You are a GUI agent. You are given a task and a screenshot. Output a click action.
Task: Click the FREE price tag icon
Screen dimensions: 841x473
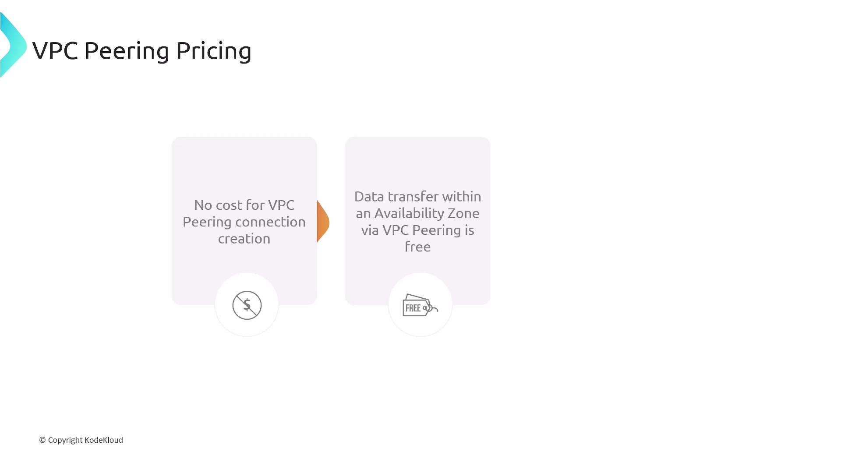[420, 306]
